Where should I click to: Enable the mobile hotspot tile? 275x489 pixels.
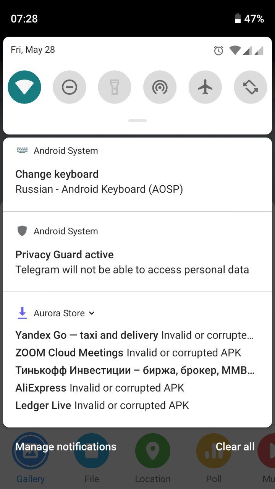tap(160, 87)
